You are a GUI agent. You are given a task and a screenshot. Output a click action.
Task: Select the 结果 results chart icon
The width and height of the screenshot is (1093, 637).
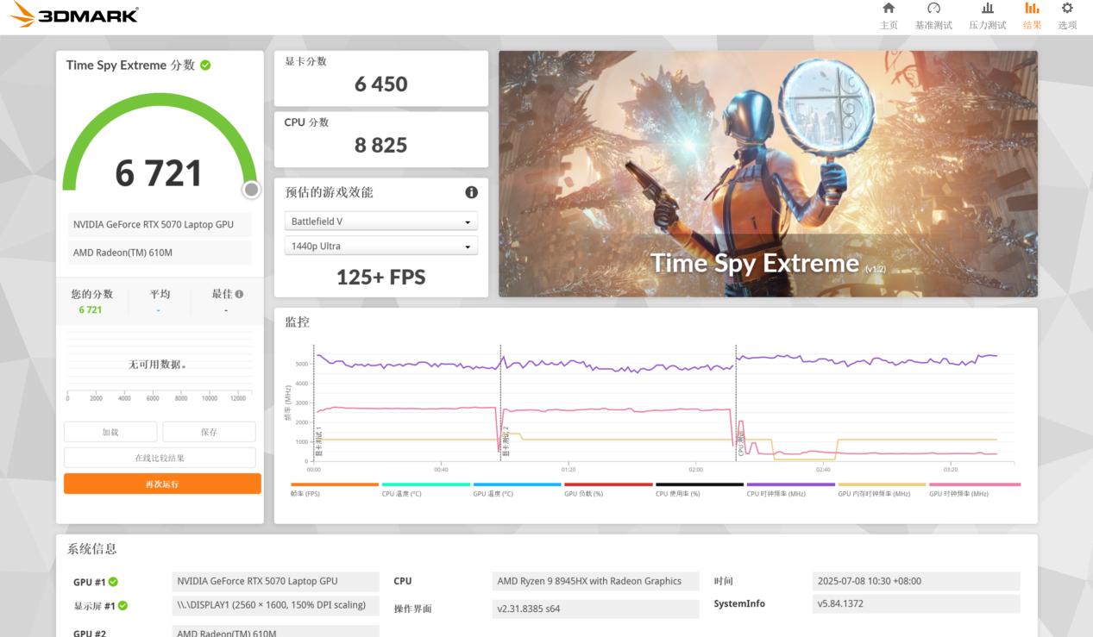point(1032,16)
